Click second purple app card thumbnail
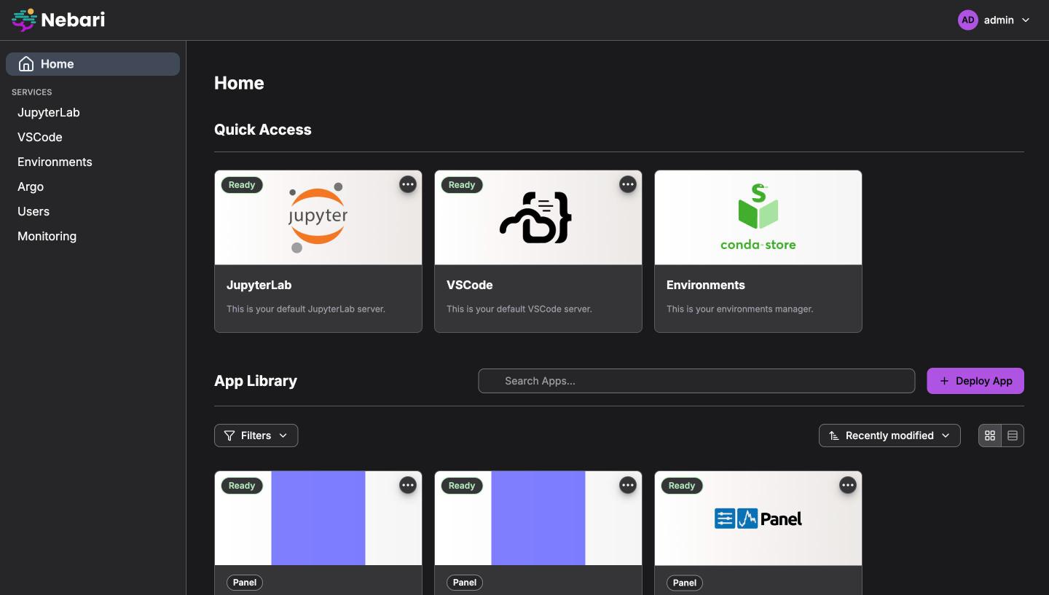Viewport: 1049px width, 595px height. point(538,518)
